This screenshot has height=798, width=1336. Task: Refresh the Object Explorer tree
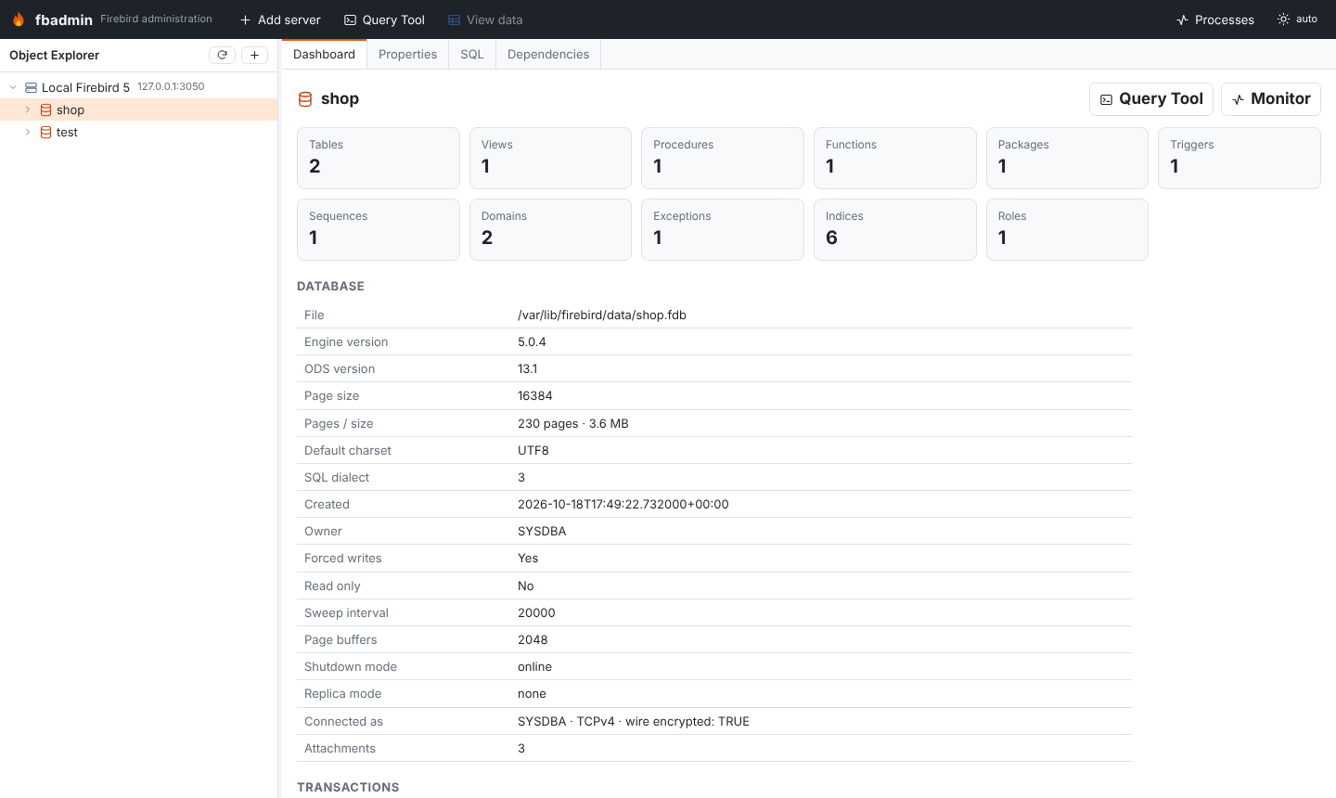[x=222, y=55]
